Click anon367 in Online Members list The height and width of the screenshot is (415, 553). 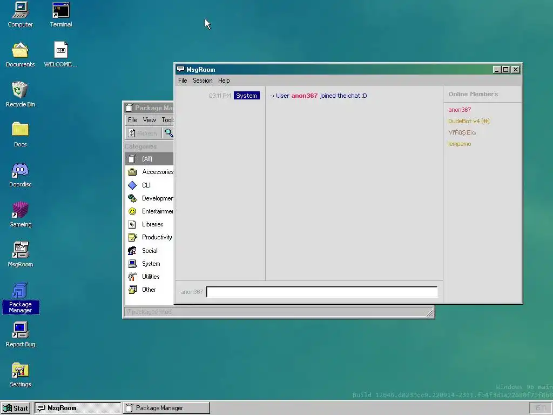[x=460, y=110]
